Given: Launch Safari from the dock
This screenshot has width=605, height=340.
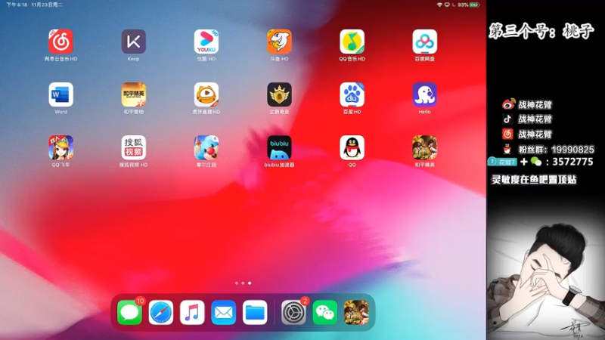Looking at the screenshot, I should tap(161, 312).
